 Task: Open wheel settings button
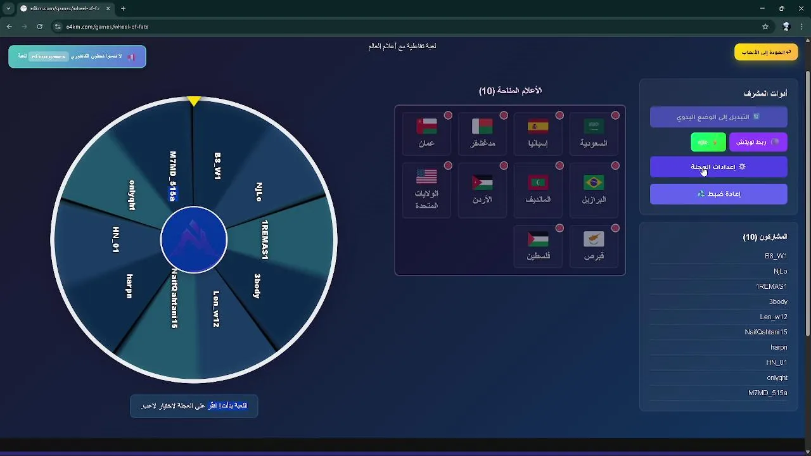718,167
